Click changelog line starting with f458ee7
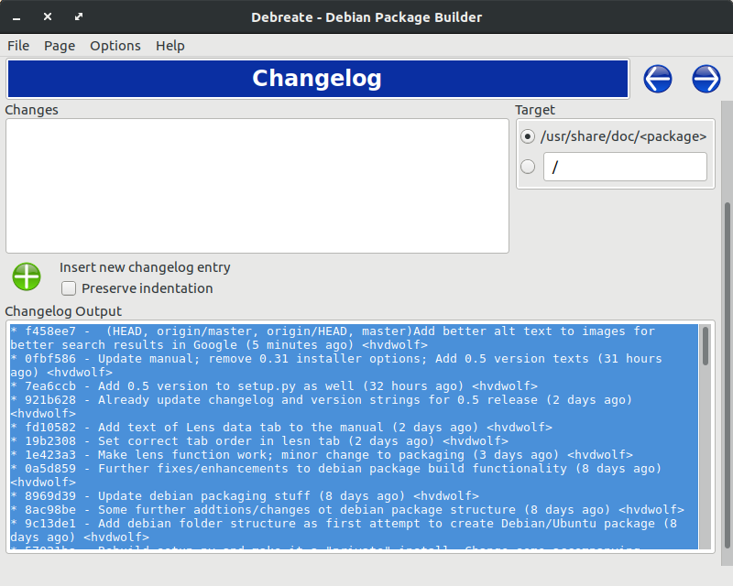The image size is (733, 586). coord(333,338)
